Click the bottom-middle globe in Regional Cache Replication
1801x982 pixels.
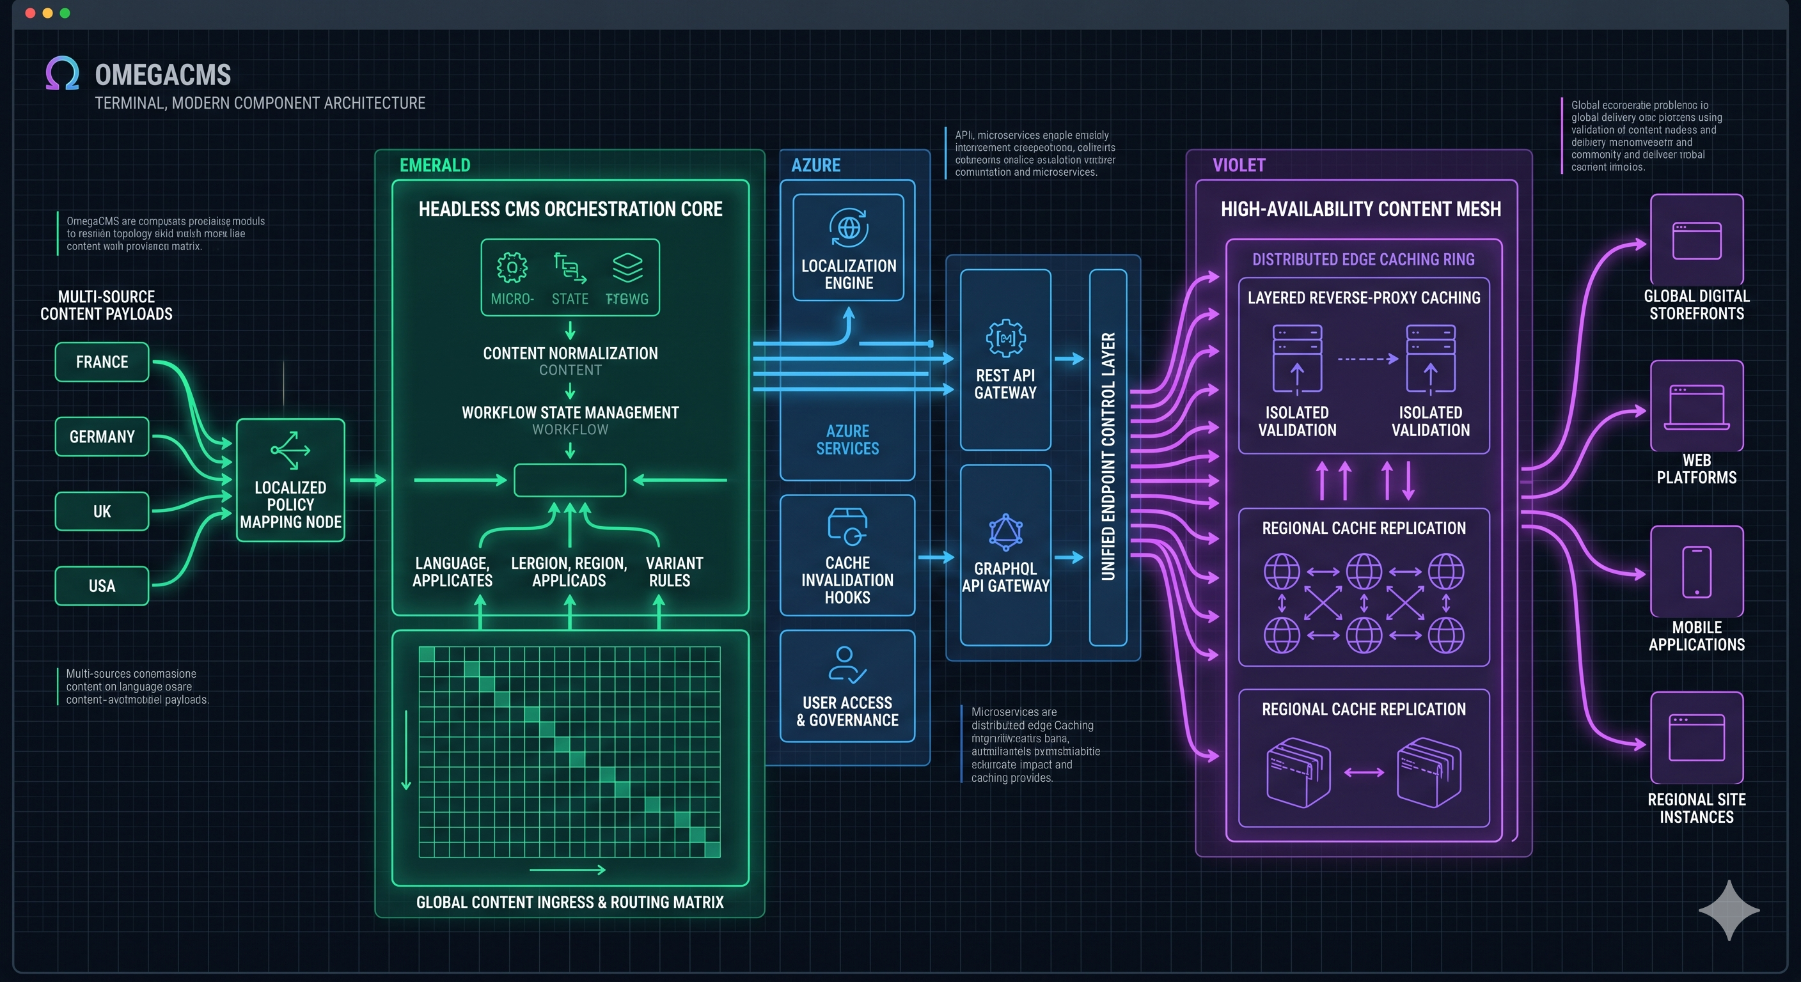pyautogui.click(x=1364, y=635)
